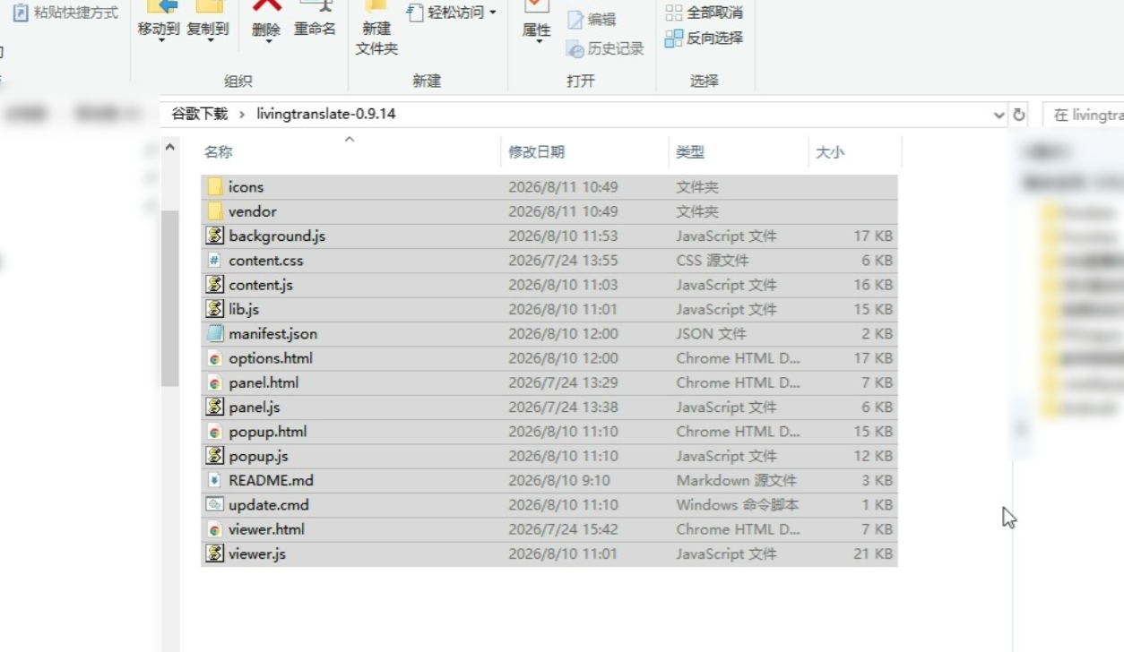This screenshot has height=652, width=1124.
Task: Click Invert selection (反向选择)
Action: point(704,38)
